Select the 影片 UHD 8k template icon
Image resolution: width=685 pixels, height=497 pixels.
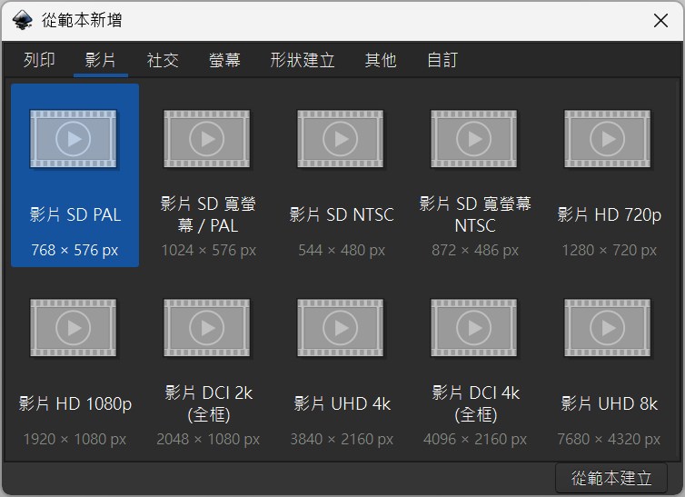pos(607,327)
